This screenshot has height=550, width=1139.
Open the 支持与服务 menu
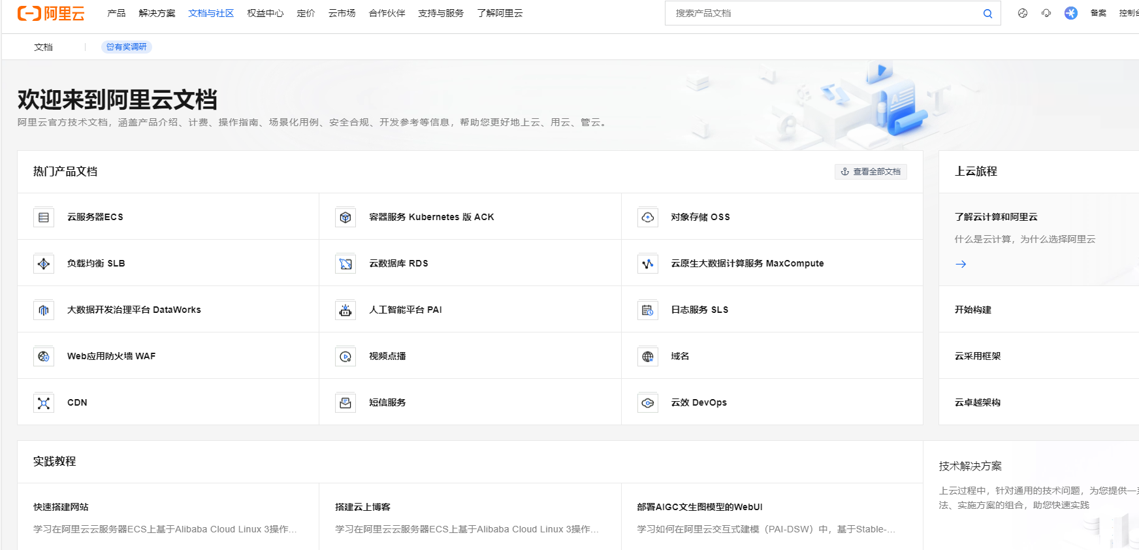coord(441,13)
